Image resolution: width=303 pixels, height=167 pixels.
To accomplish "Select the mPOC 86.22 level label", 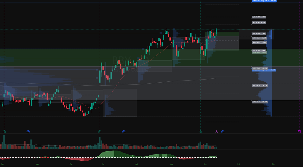I will (x=259, y=42).
